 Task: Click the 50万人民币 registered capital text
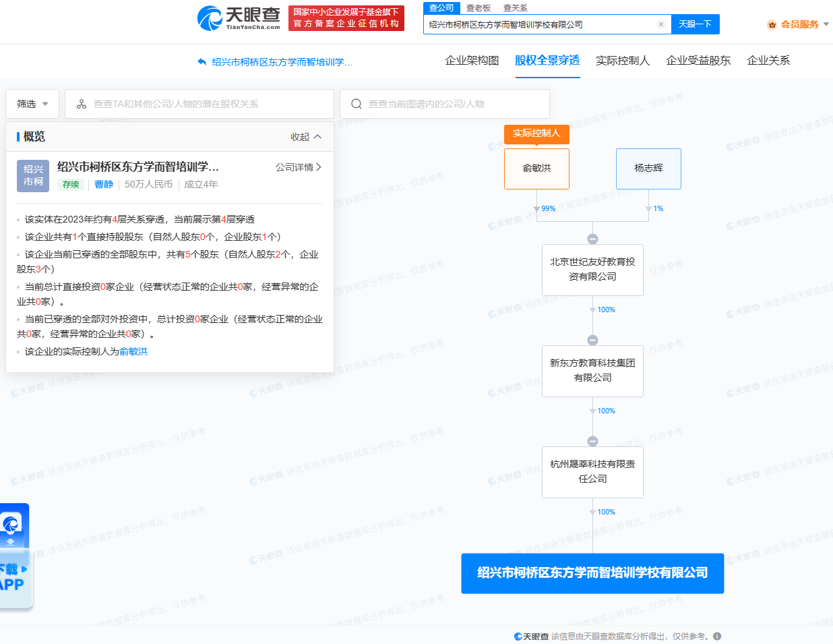pos(148,184)
